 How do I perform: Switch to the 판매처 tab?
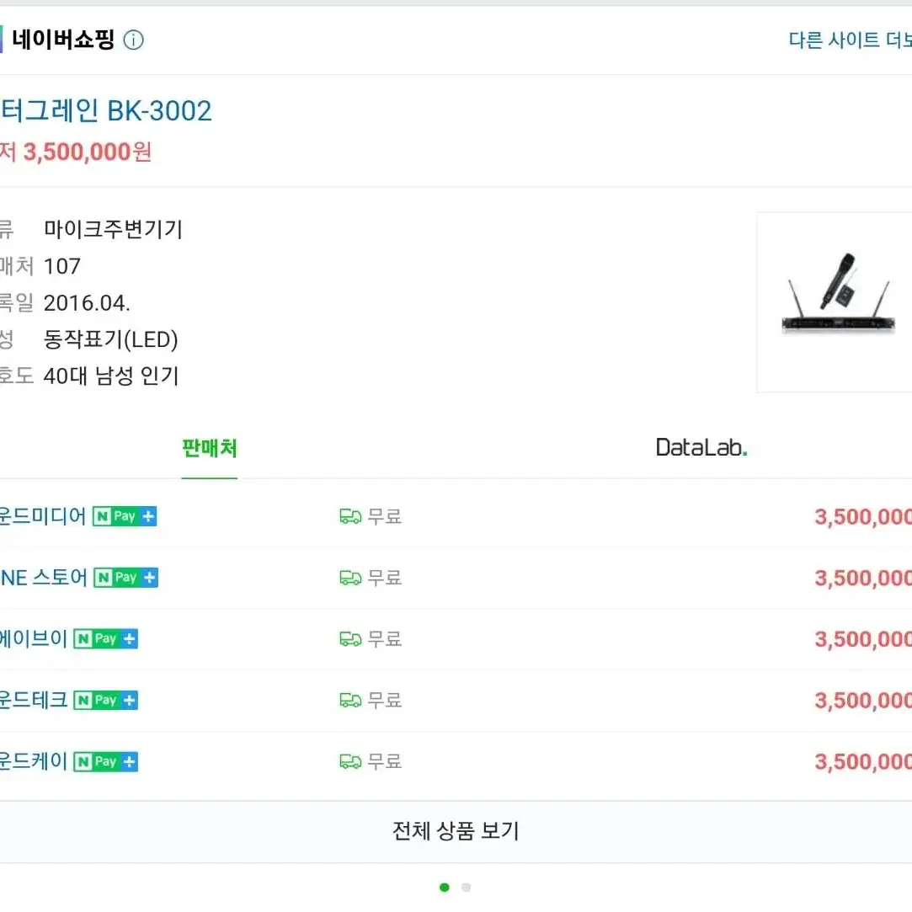210,449
